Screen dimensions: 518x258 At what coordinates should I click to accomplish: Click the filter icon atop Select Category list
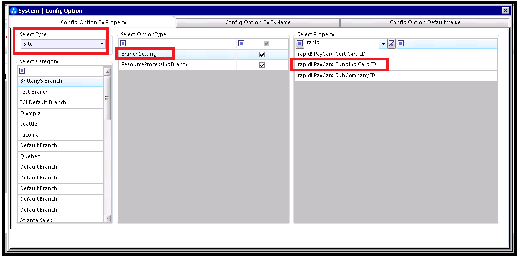(22, 71)
